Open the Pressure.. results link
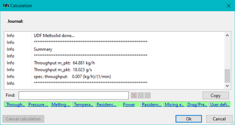The width and height of the screenshot is (235, 125). [x=38, y=104]
